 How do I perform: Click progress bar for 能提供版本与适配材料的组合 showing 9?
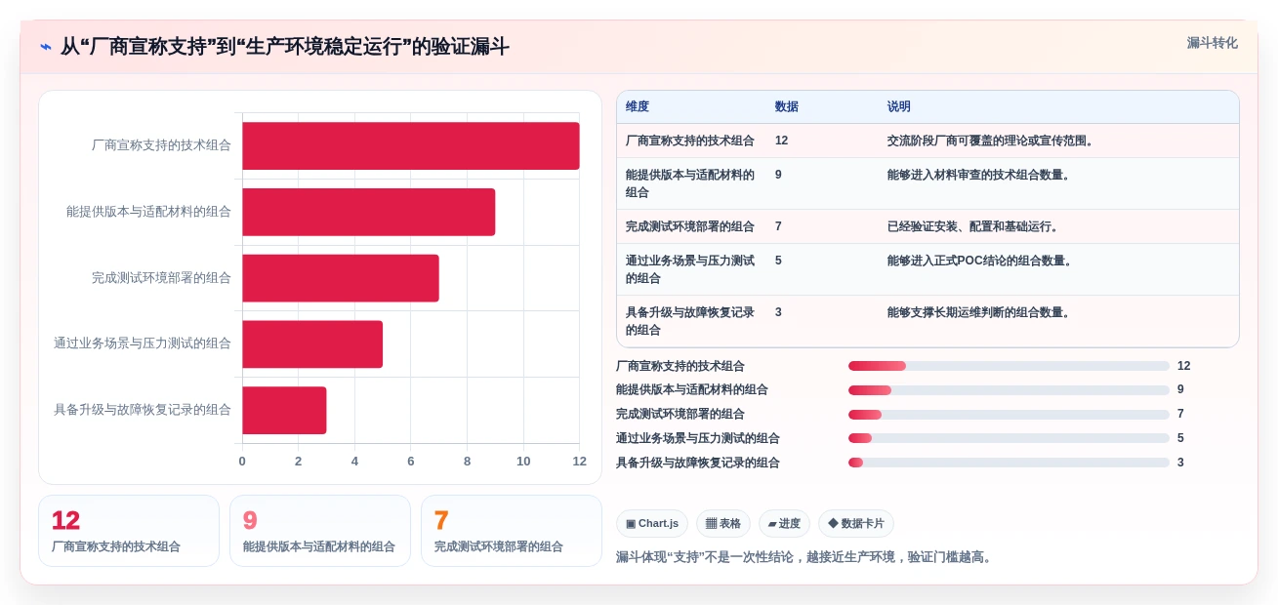click(x=1009, y=390)
